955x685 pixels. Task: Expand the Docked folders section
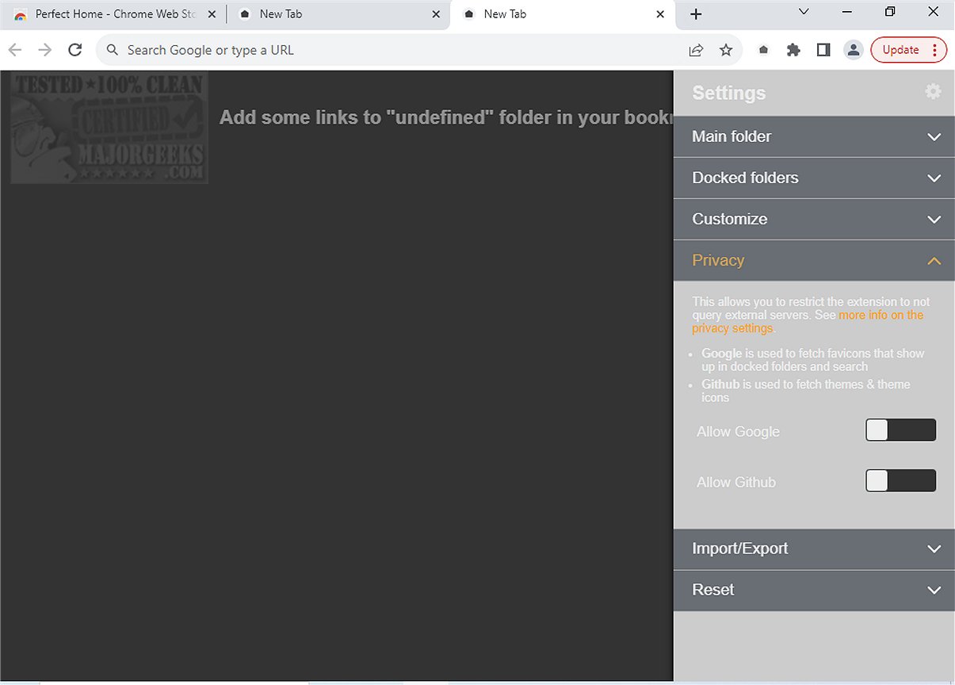814,178
